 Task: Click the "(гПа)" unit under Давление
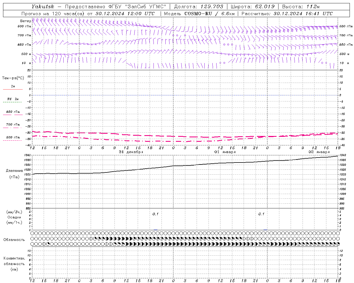(x=14, y=177)
